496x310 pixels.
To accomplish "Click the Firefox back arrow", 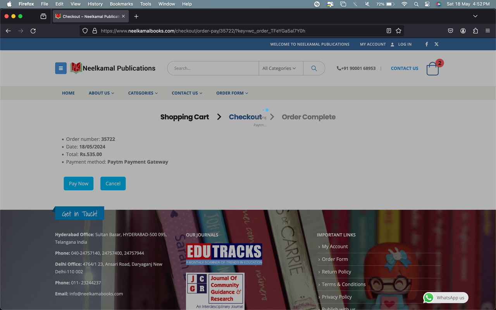I will tap(8, 31).
